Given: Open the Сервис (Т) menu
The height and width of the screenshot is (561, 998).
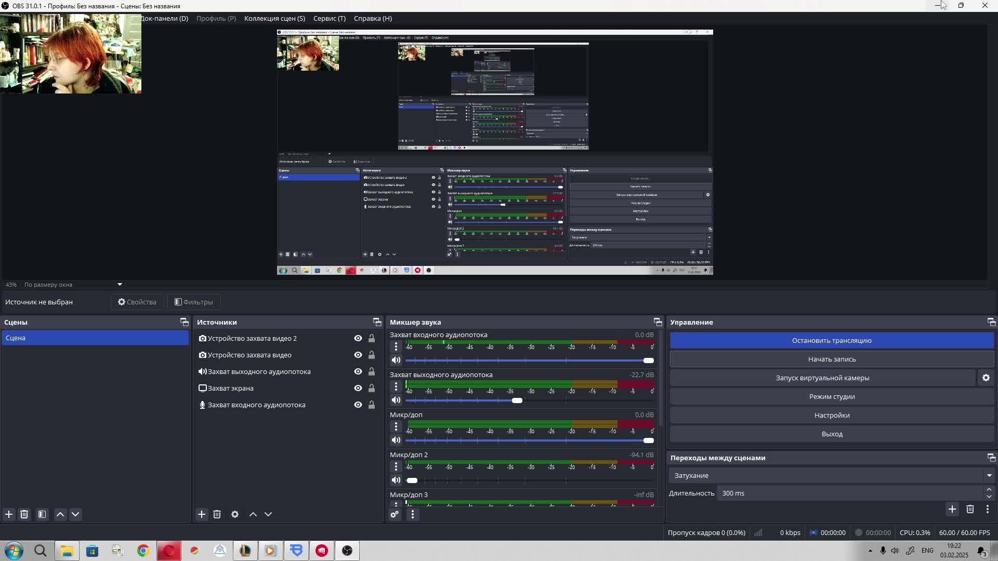Looking at the screenshot, I should click(329, 18).
